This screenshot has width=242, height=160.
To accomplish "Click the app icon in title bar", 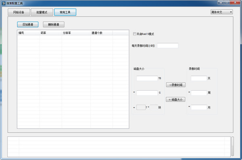I will point(4,3).
